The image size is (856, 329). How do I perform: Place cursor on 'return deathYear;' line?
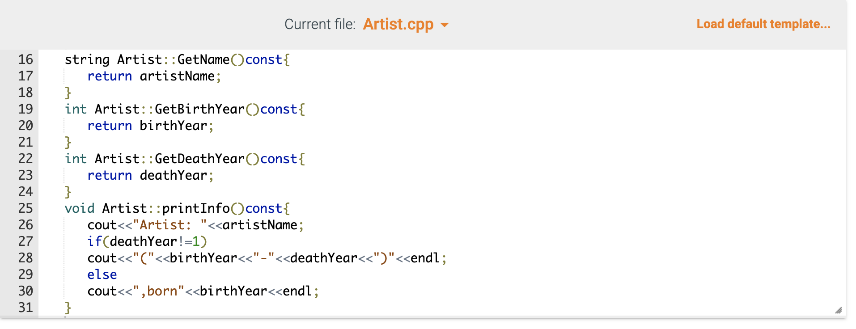(x=151, y=176)
